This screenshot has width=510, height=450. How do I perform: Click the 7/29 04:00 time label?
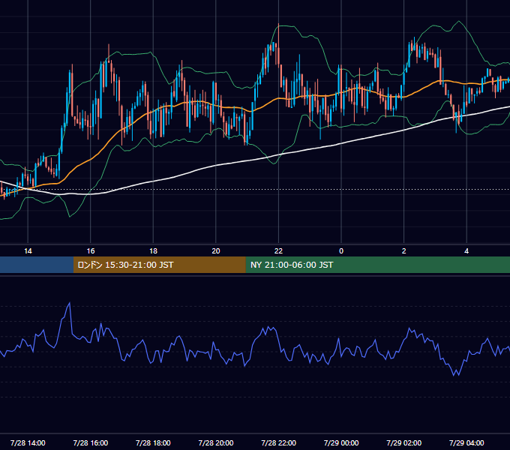(466, 442)
